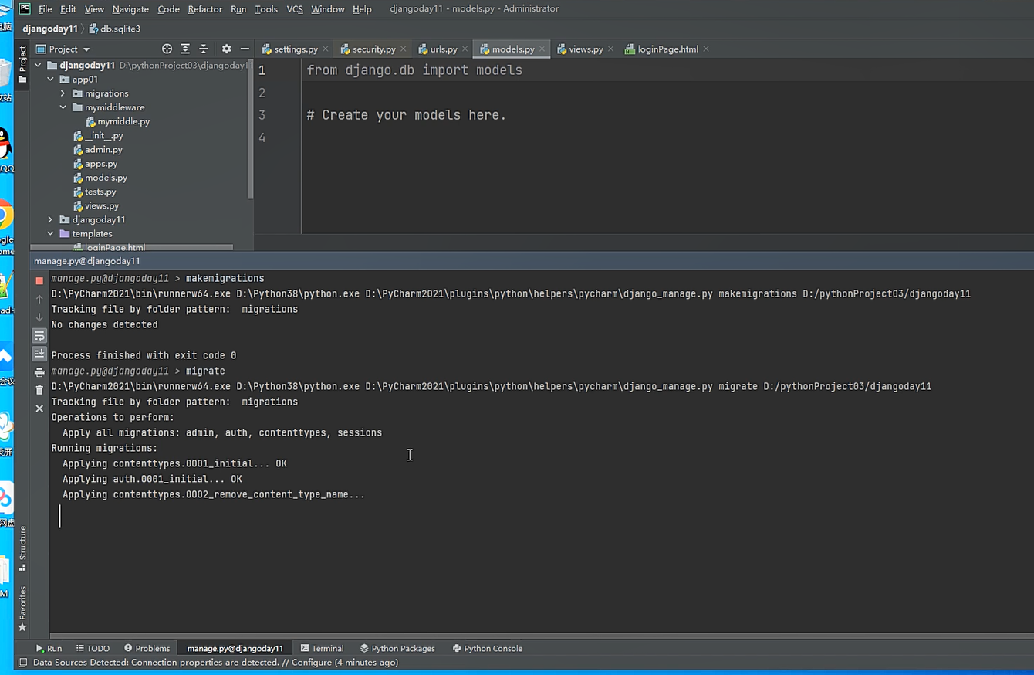The width and height of the screenshot is (1034, 675).
Task: Open the Edit menu
Action: 68,9
